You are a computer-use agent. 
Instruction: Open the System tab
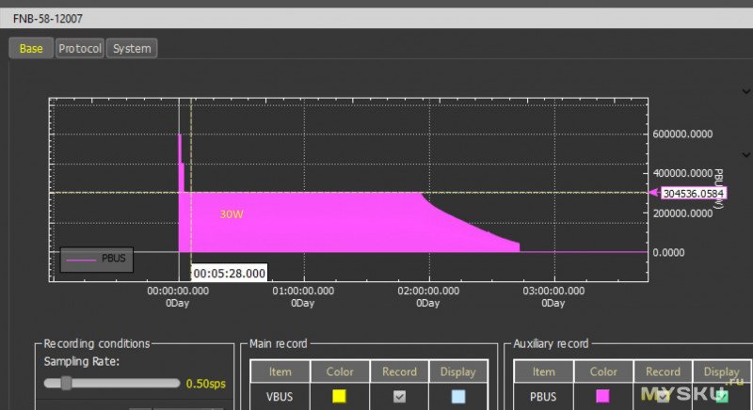click(131, 48)
